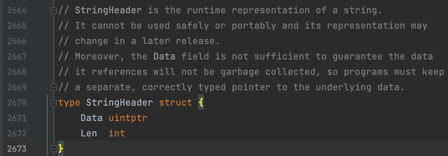This screenshot has width=448, height=156.
Task: Click line number 2667 in the gutter
Action: (17, 56)
